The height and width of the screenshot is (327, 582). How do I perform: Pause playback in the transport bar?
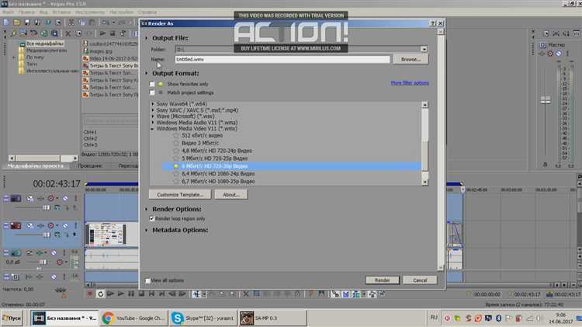(131, 294)
